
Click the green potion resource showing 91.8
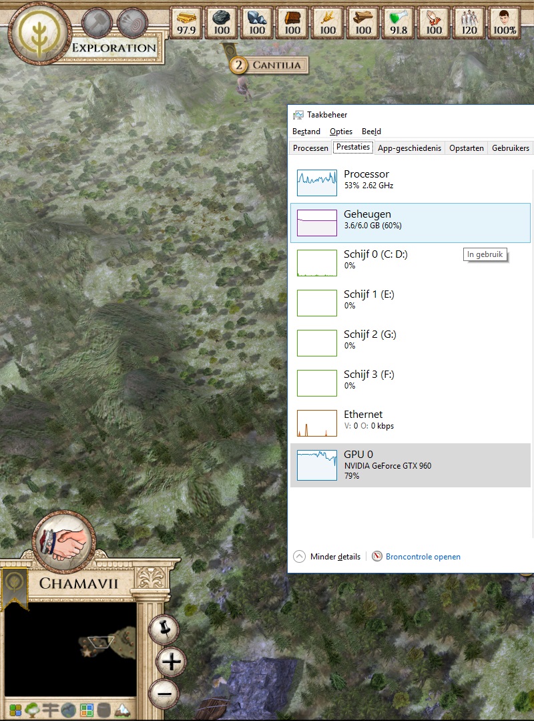pos(398,23)
